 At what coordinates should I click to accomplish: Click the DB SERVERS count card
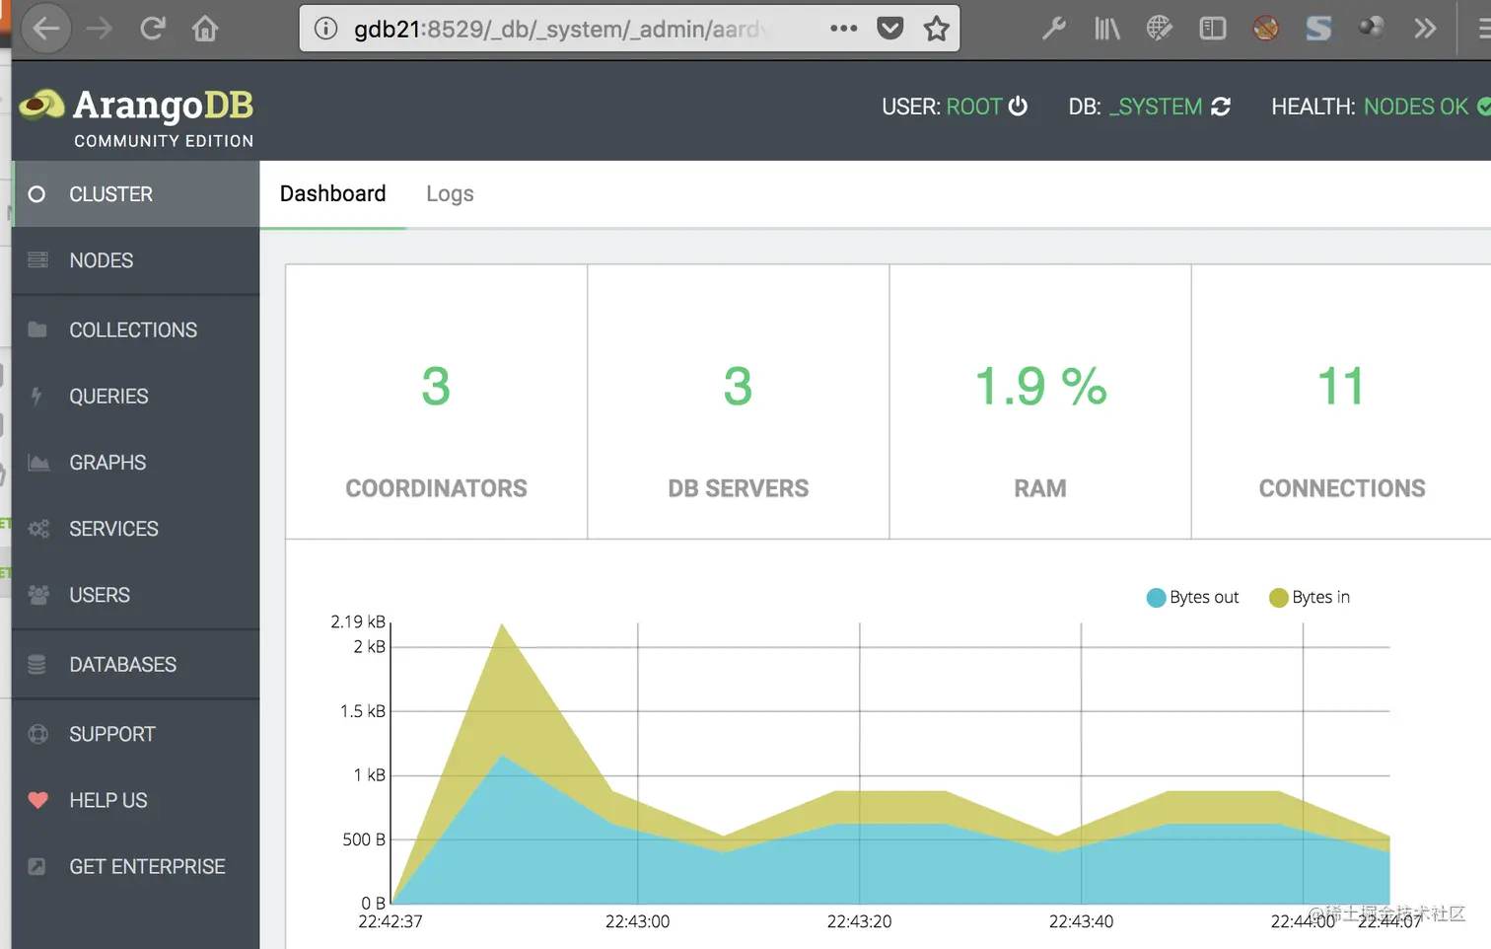[x=739, y=401]
